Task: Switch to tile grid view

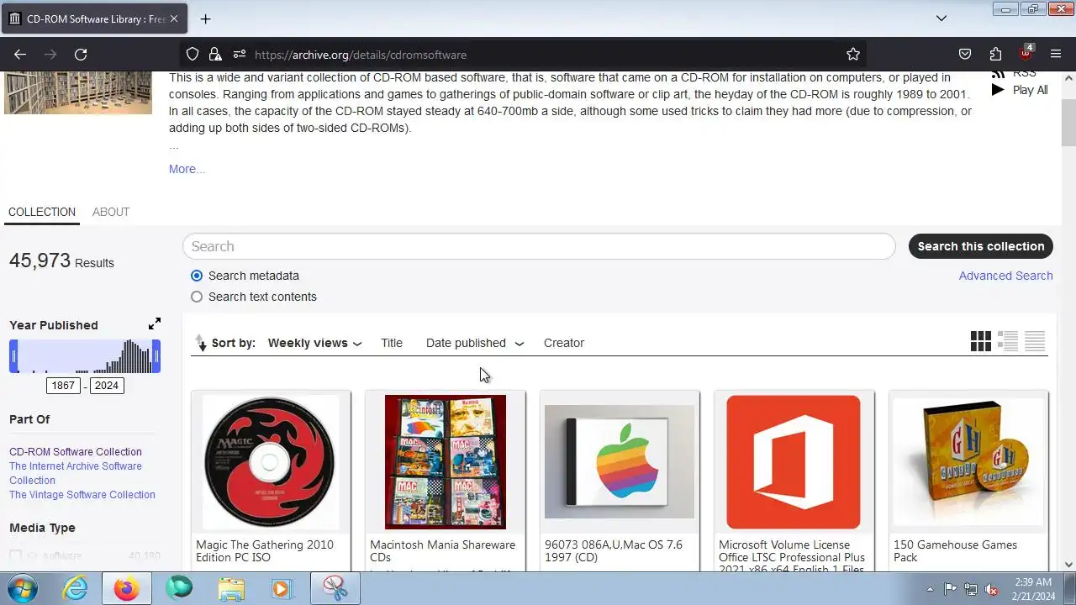Action: click(x=980, y=341)
